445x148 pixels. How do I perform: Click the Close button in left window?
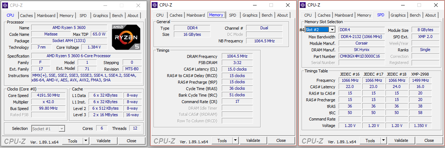click(x=131, y=141)
